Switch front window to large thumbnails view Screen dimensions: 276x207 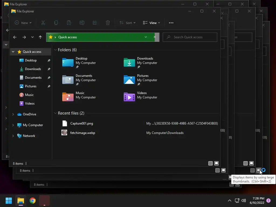coord(216,163)
